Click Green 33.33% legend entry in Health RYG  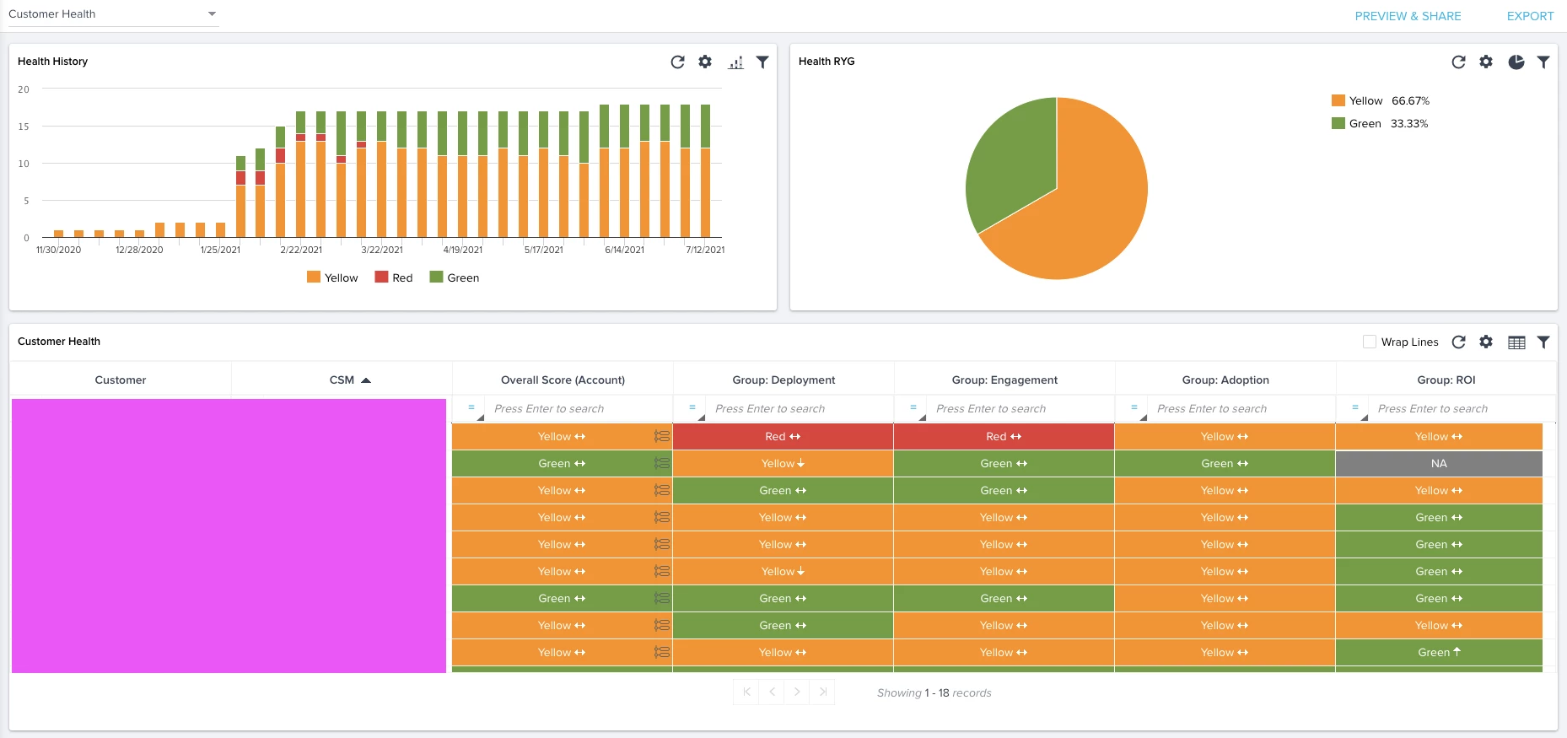click(x=1380, y=123)
